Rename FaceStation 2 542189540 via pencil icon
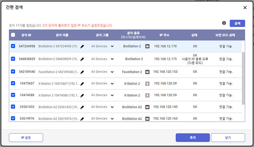Image resolution: width=254 pixels, height=147 pixels. pos(82,72)
